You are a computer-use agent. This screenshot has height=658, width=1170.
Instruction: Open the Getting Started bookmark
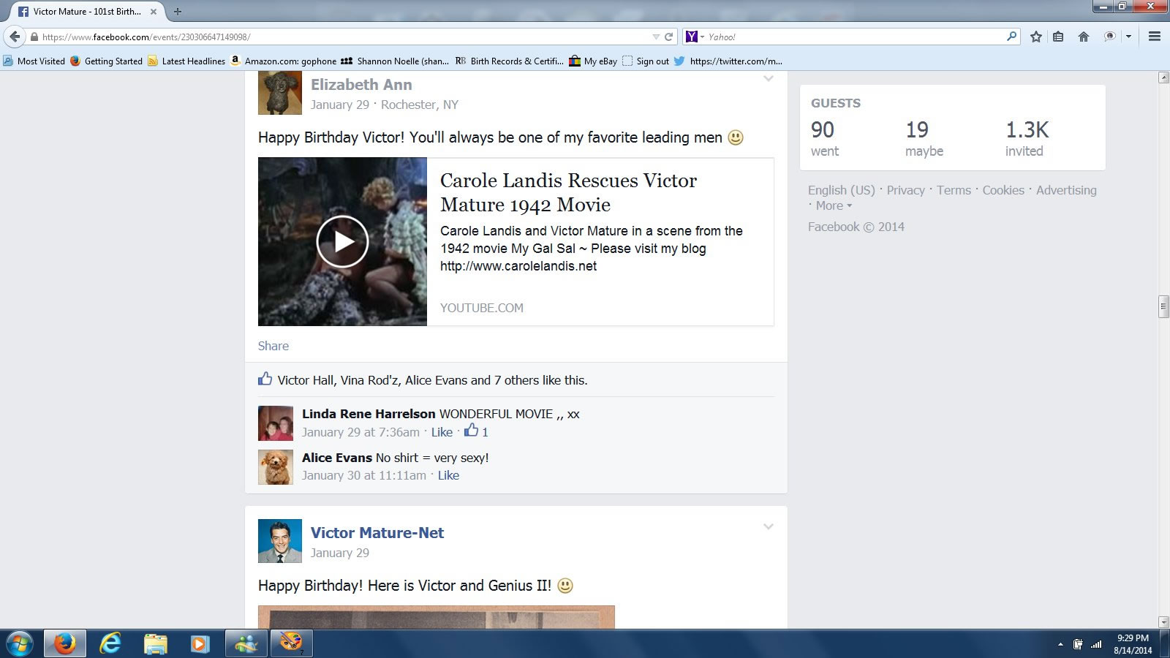point(107,61)
